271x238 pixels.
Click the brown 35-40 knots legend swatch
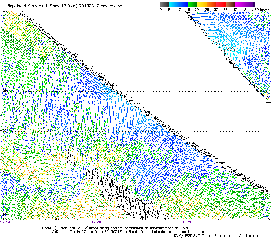tap(231, 4)
